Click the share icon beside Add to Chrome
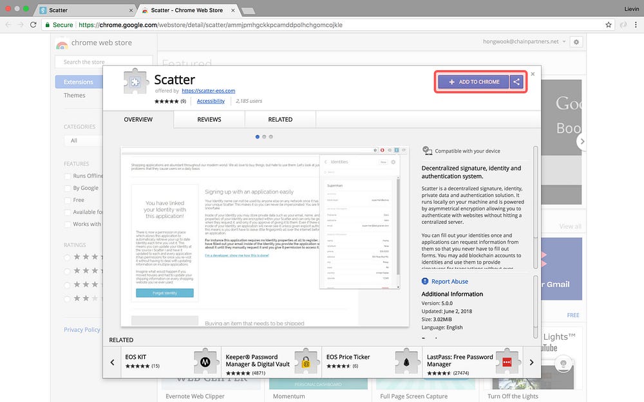Screen dimensions: 644x402 pos(516,82)
